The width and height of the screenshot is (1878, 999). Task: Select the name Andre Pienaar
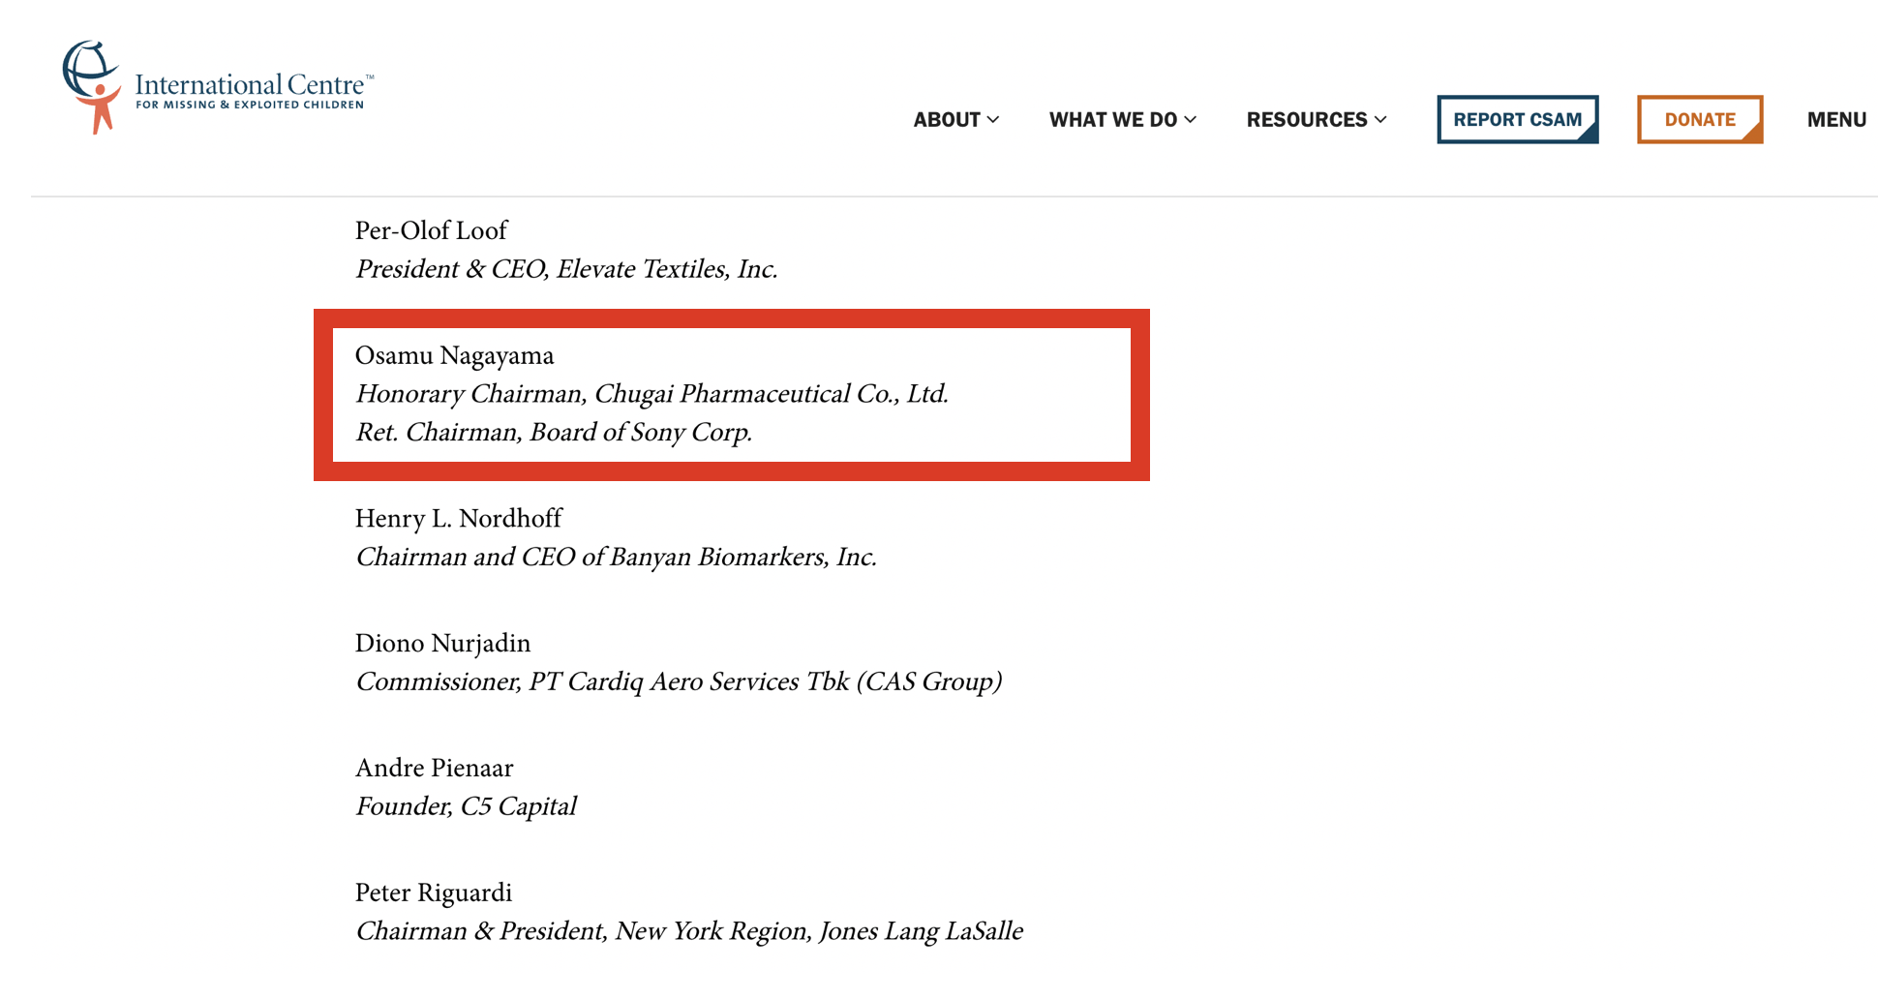[x=434, y=769]
